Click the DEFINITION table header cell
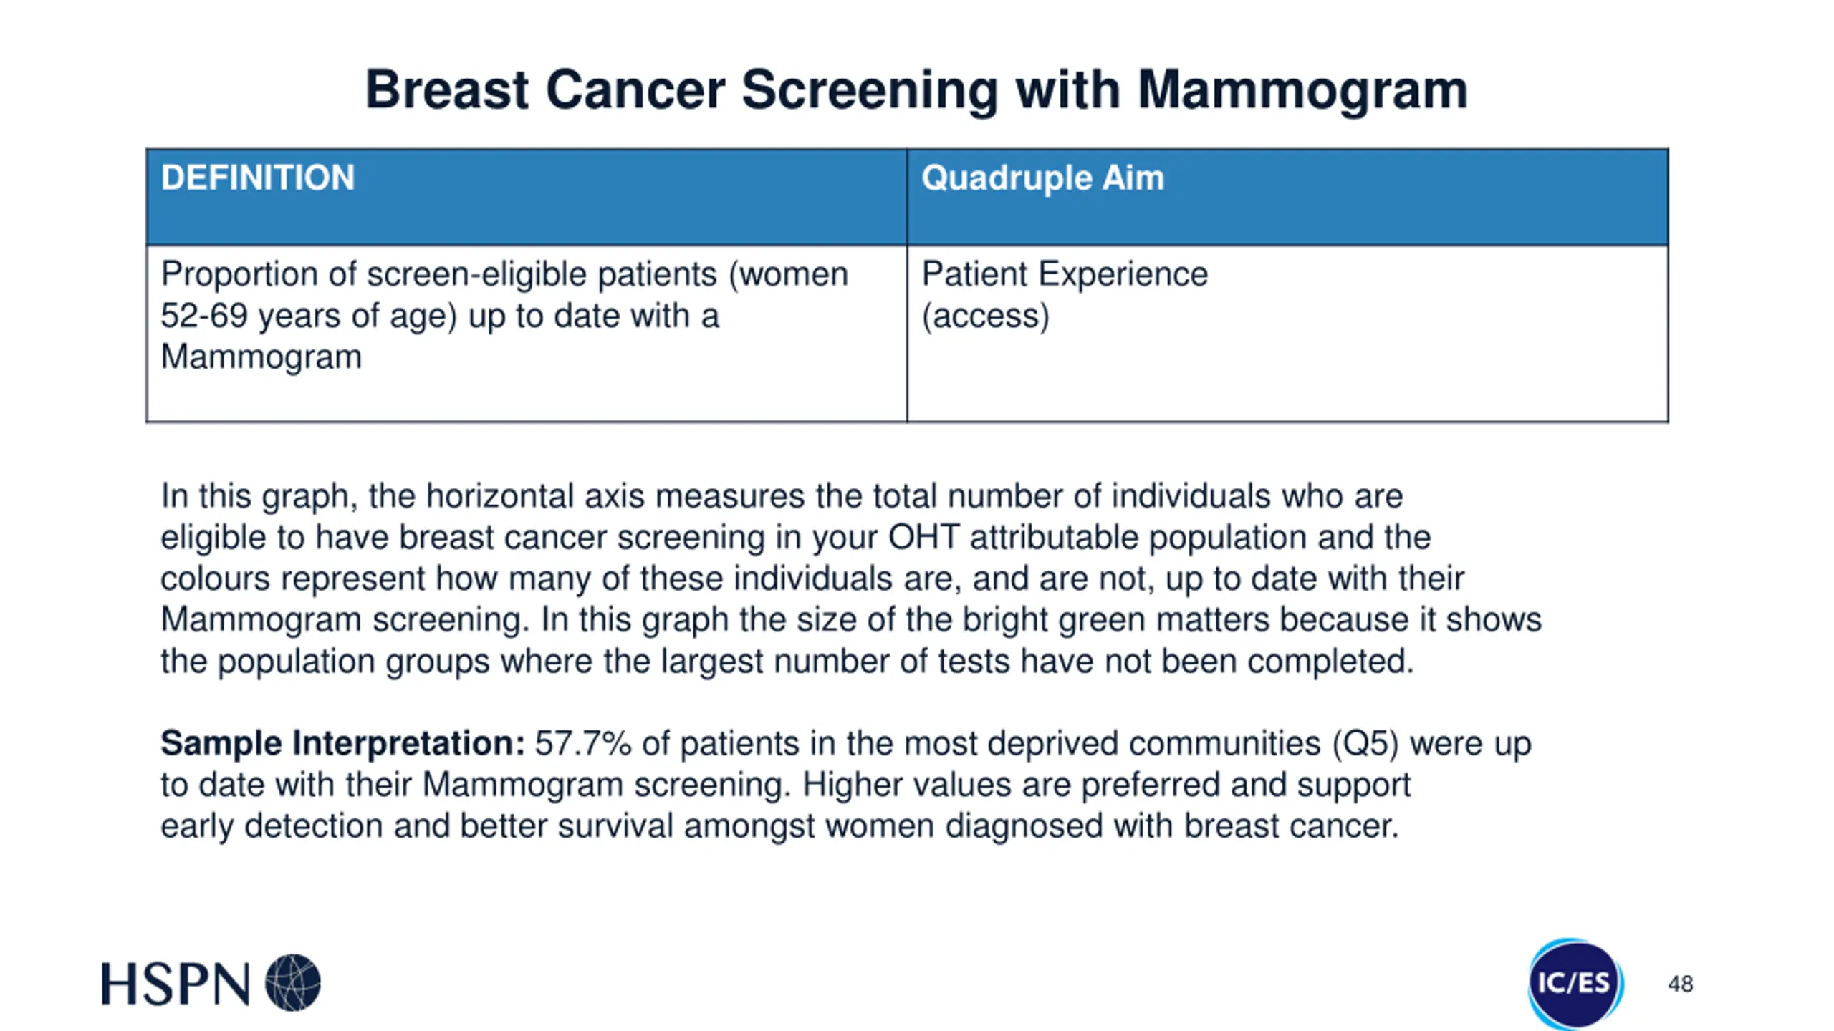The height and width of the screenshot is (1031, 1834). click(527, 197)
